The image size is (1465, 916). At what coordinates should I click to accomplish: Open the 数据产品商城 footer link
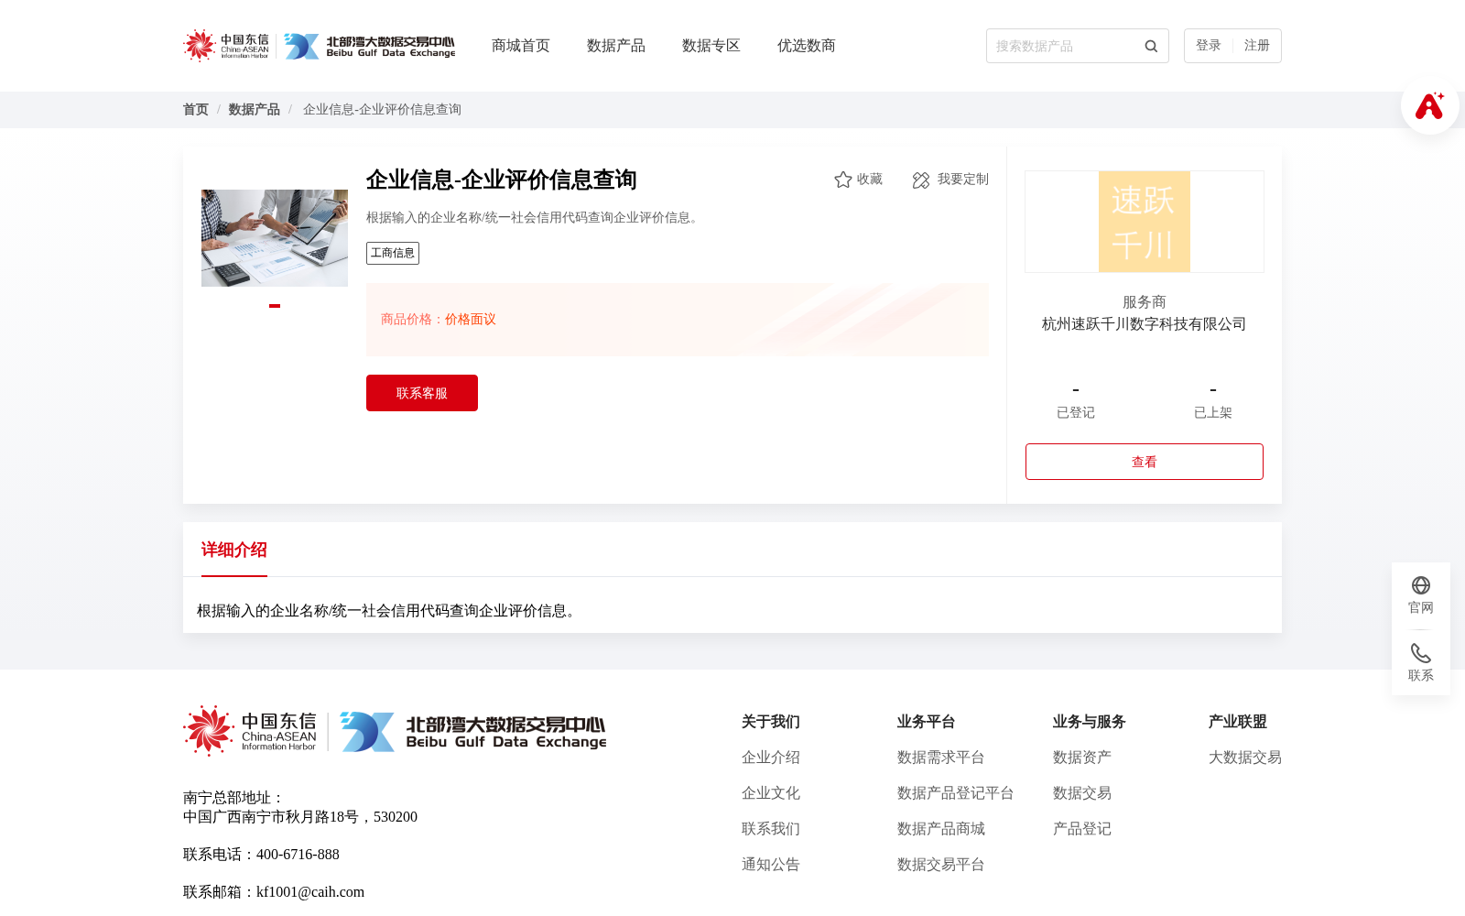tap(941, 829)
